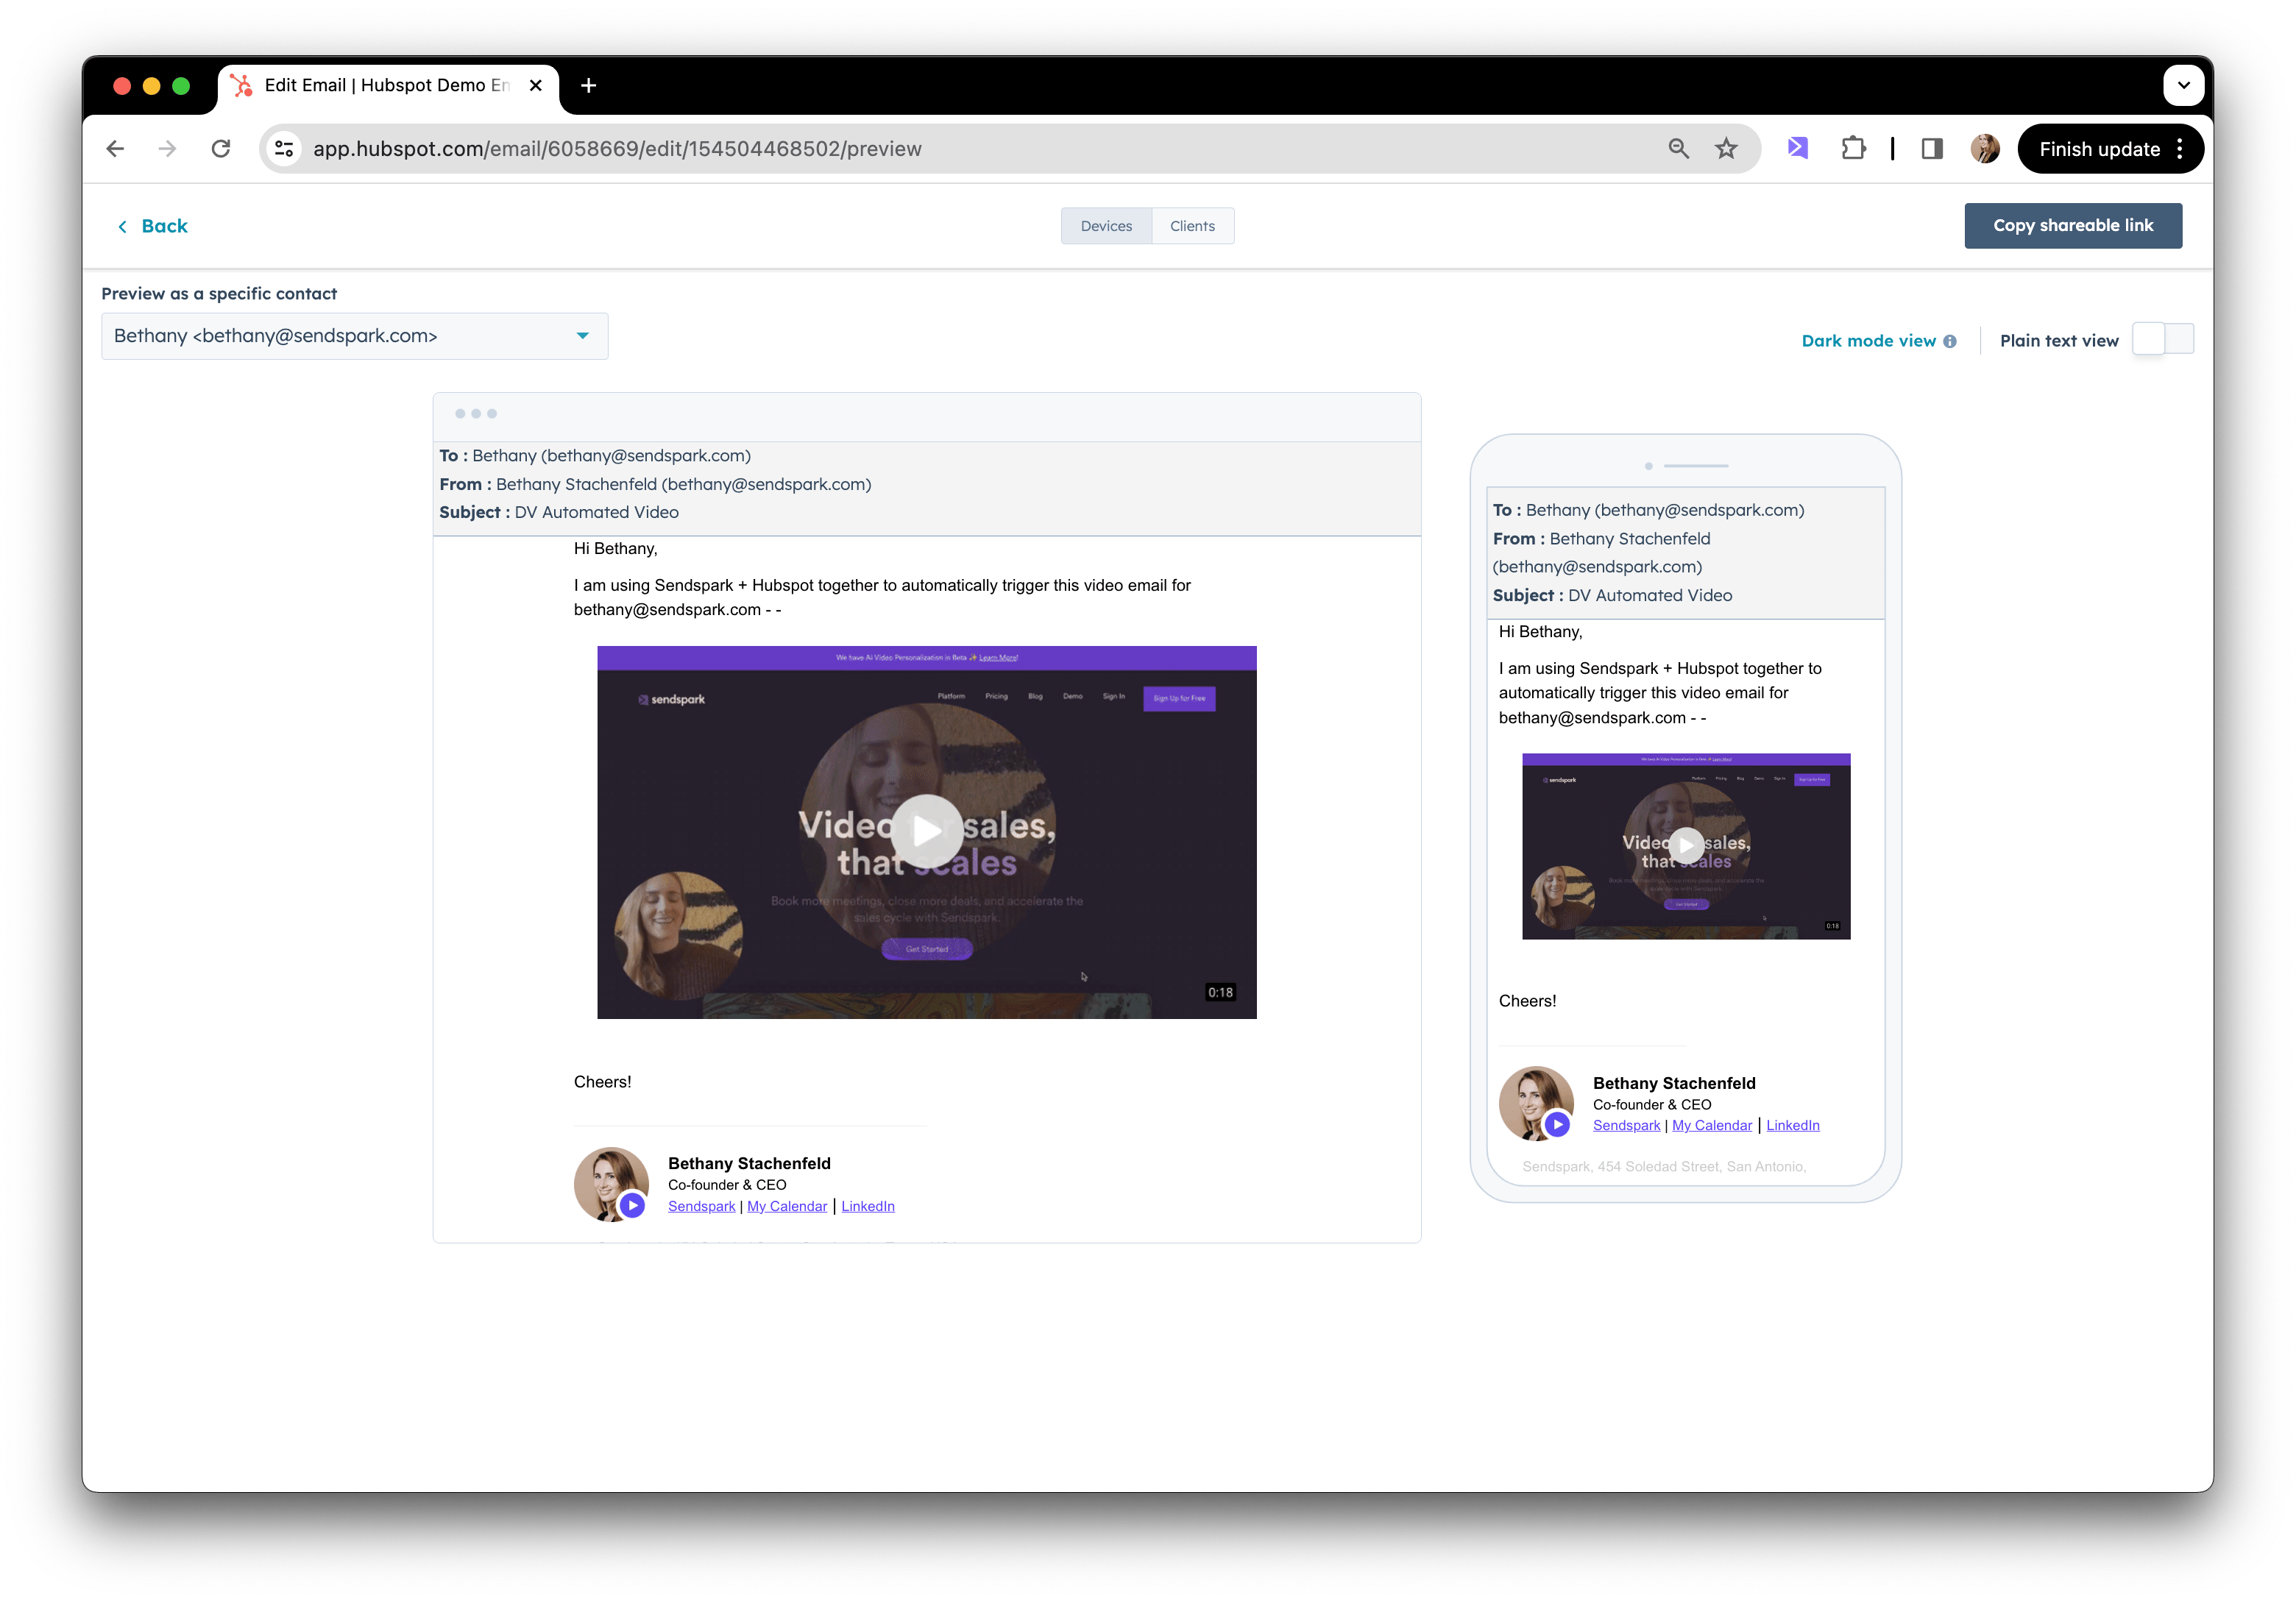
Task: Open My Calendar link in mobile signature
Action: pyautogui.click(x=1712, y=1125)
